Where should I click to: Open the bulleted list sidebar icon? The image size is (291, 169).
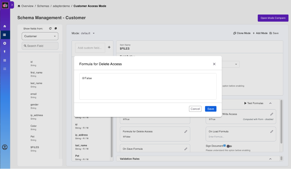click(5, 69)
